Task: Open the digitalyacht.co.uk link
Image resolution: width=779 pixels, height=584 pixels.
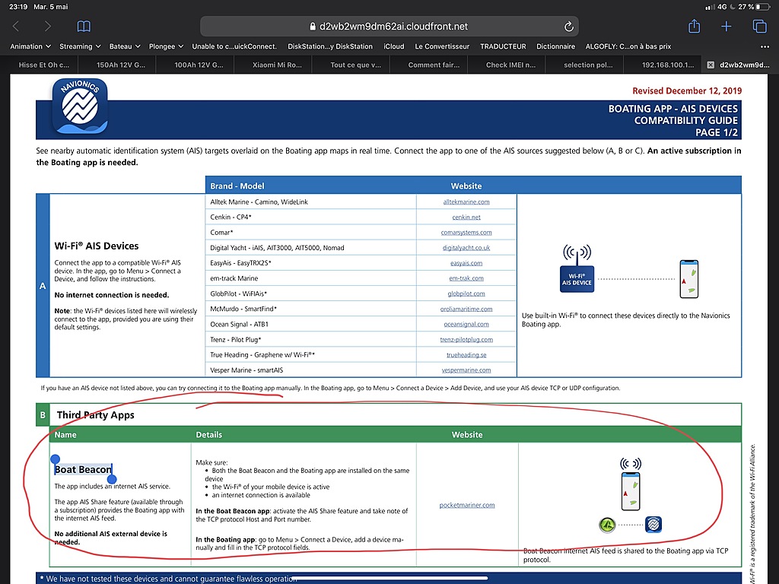Action: (466, 248)
